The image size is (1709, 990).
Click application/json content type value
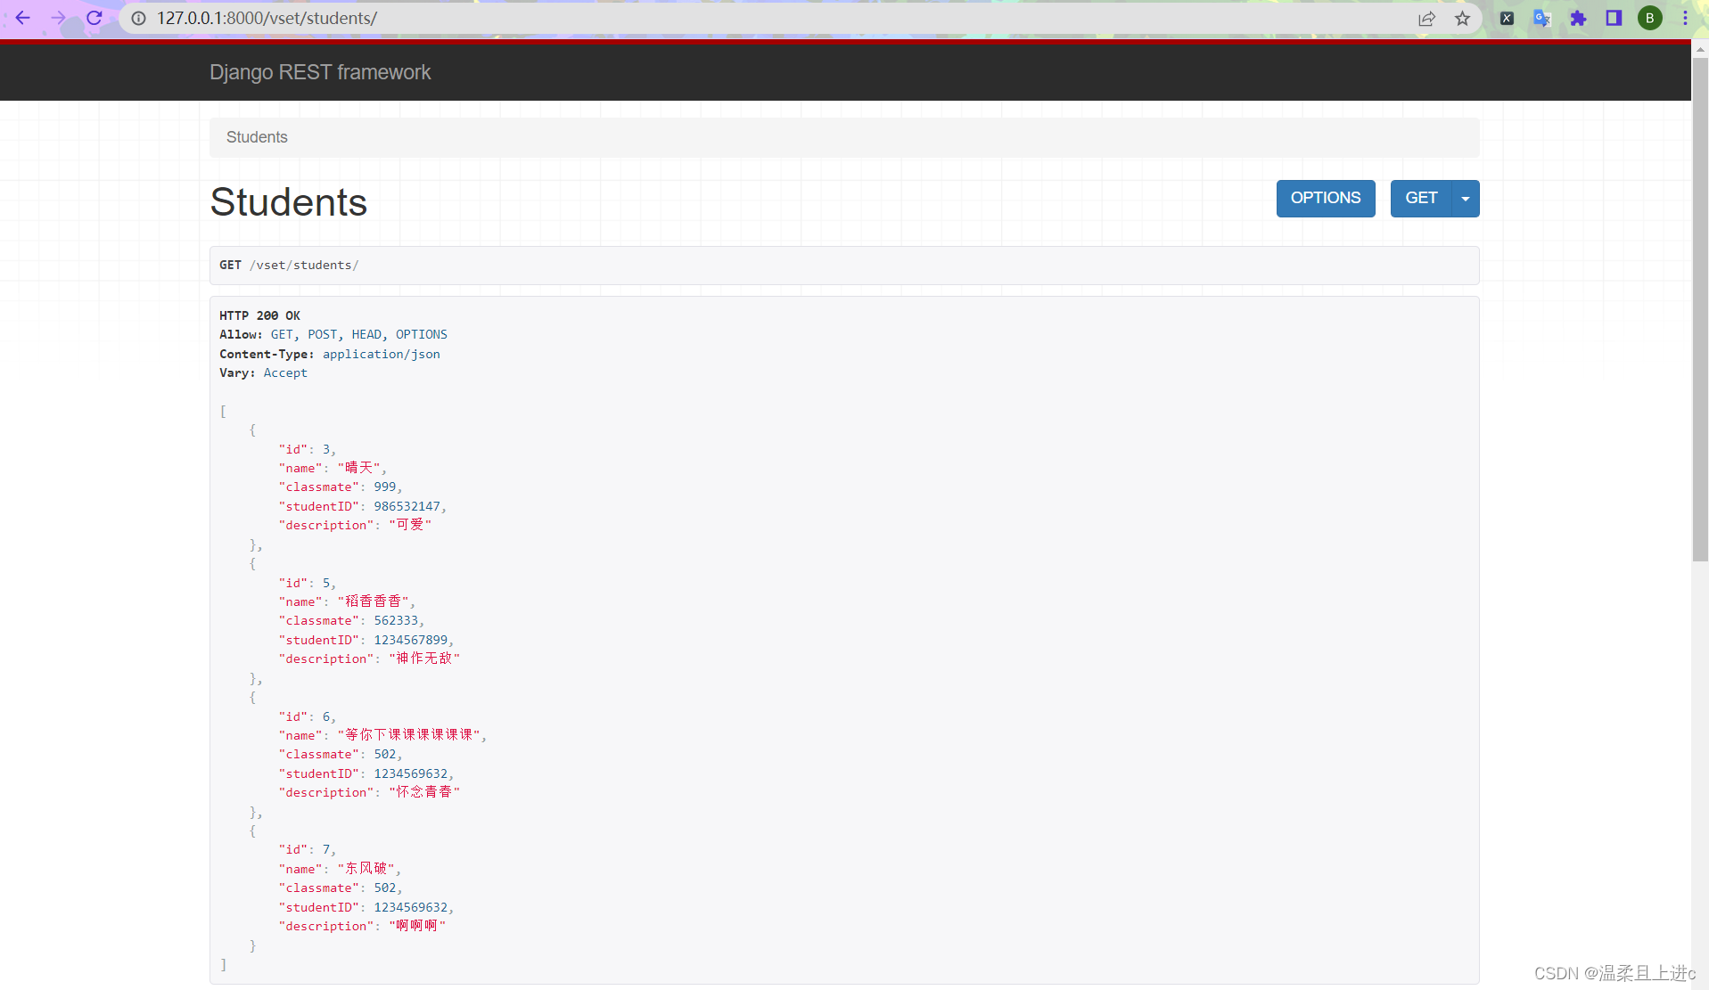[x=382, y=354]
